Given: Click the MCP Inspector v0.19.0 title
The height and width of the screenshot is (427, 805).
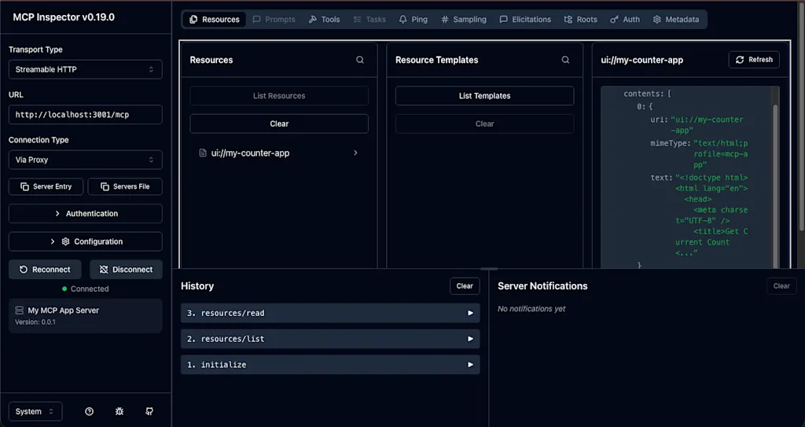Looking at the screenshot, I should tap(64, 17).
